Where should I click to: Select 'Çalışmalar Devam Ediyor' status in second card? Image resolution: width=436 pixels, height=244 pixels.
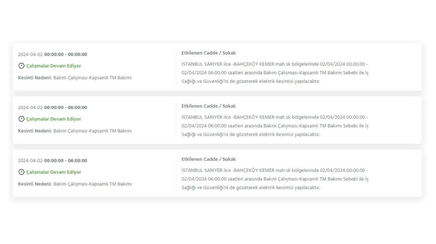pyautogui.click(x=54, y=119)
